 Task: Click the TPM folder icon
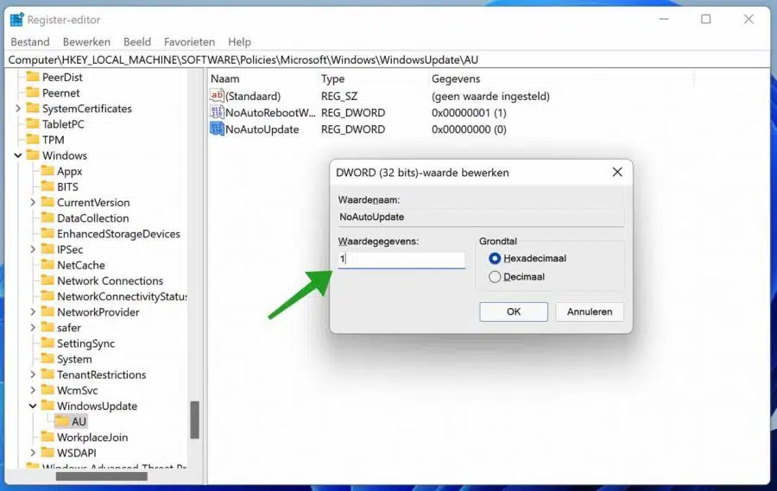[33, 140]
